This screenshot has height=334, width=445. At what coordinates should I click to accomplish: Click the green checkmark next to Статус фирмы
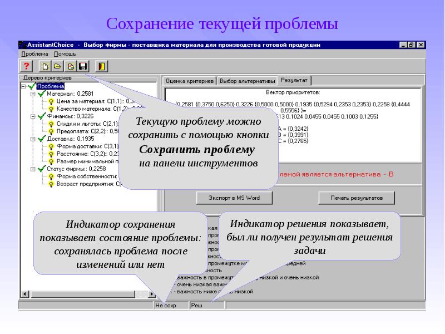click(42, 169)
